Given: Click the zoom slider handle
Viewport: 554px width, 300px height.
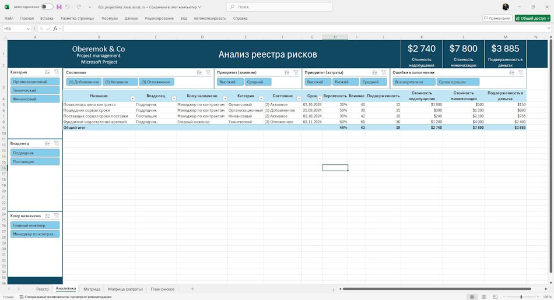Looking at the screenshot, I should tap(521, 297).
